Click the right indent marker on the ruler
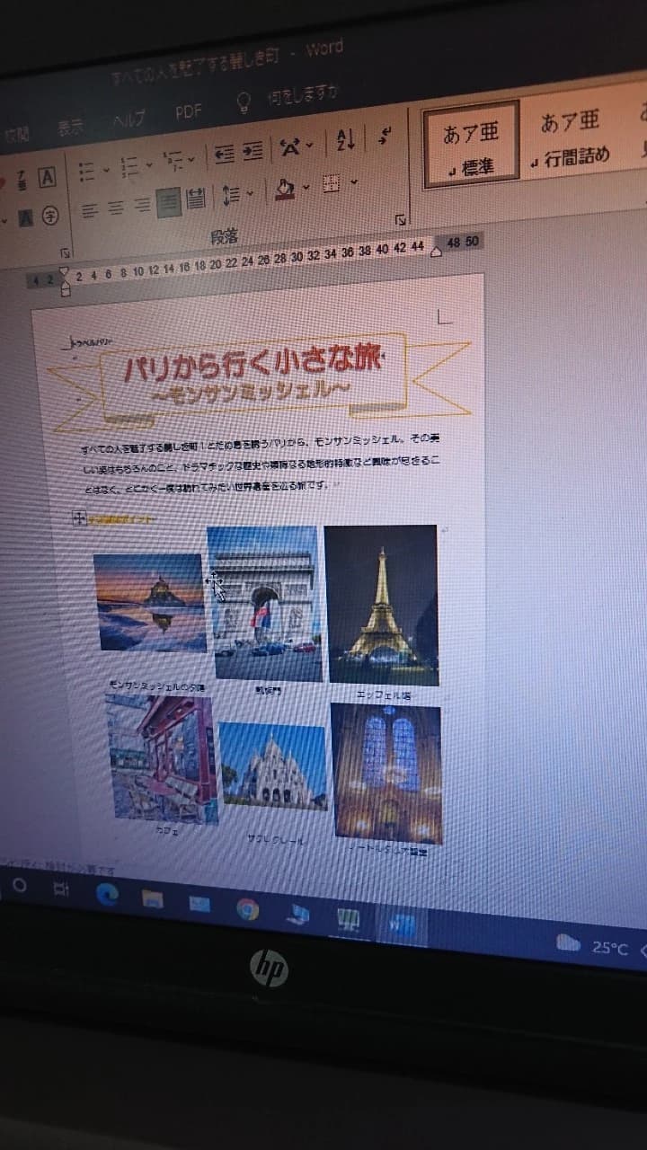647x1150 pixels. (437, 252)
